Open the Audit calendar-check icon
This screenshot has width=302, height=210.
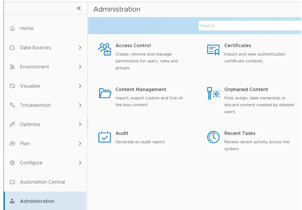pos(104,137)
